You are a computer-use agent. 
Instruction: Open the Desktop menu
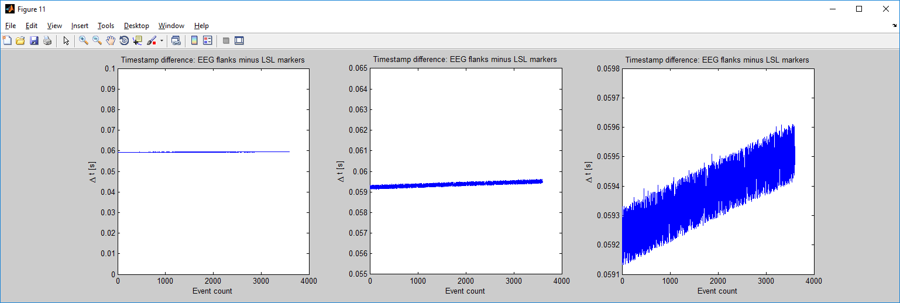[136, 26]
